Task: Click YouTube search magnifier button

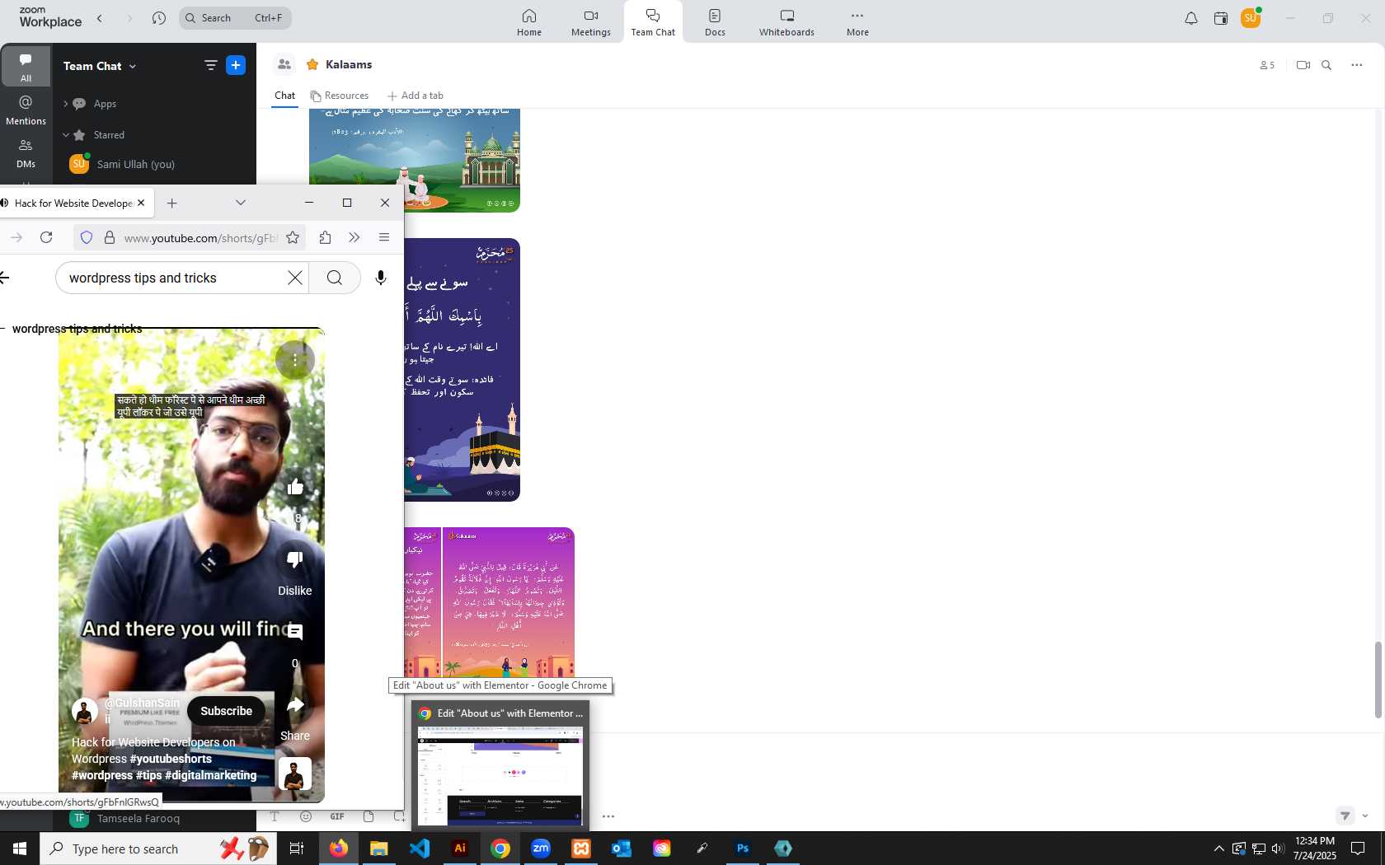Action: click(335, 278)
